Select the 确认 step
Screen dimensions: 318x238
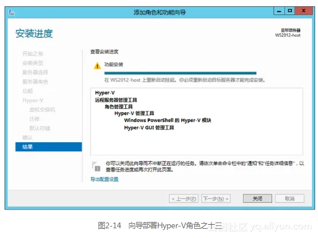pos(28,138)
